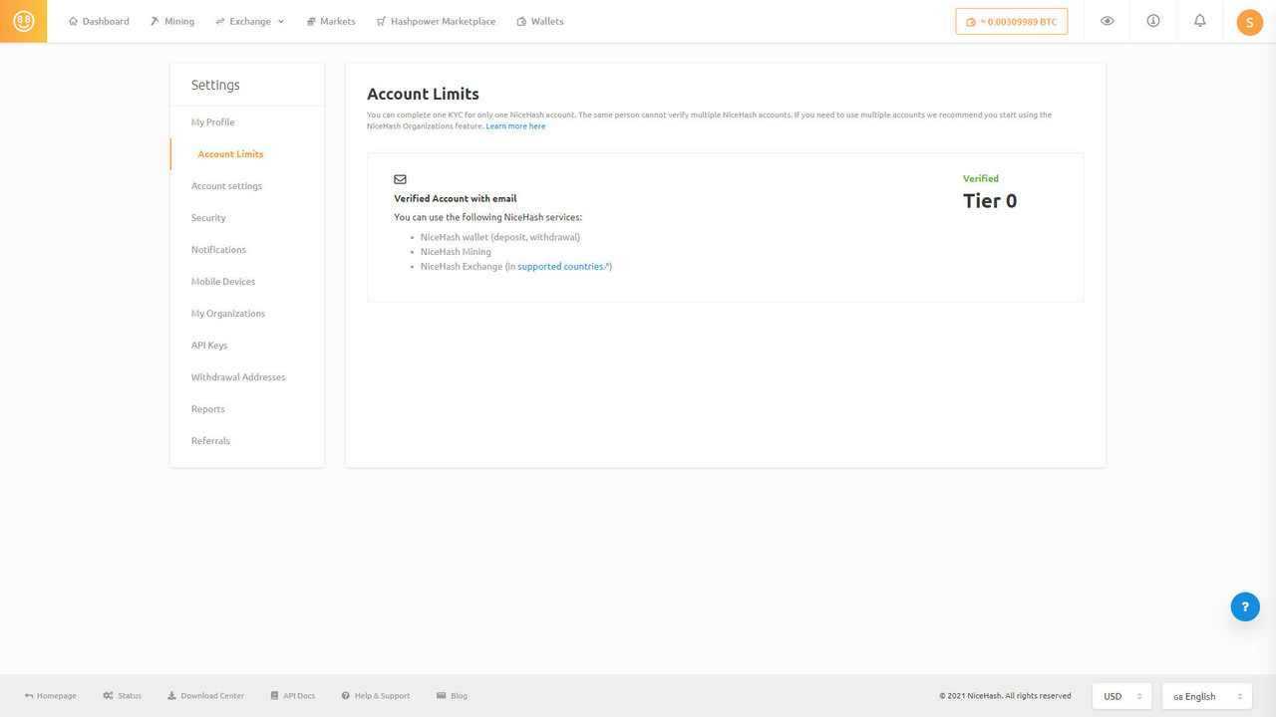The height and width of the screenshot is (717, 1276).
Task: Open the USD currency selector
Action: coord(1121,695)
